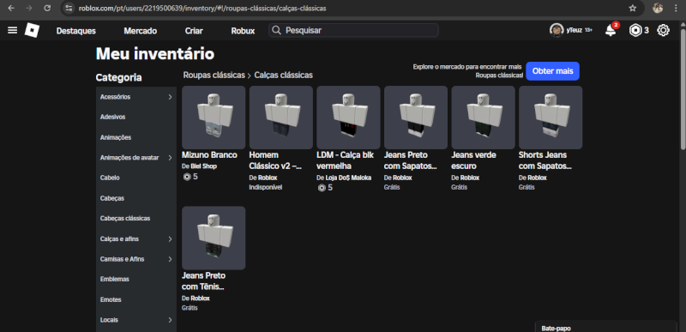Viewport: 686px width, 332px height.
Task: Bookmark this page with the star
Action: pyautogui.click(x=632, y=9)
